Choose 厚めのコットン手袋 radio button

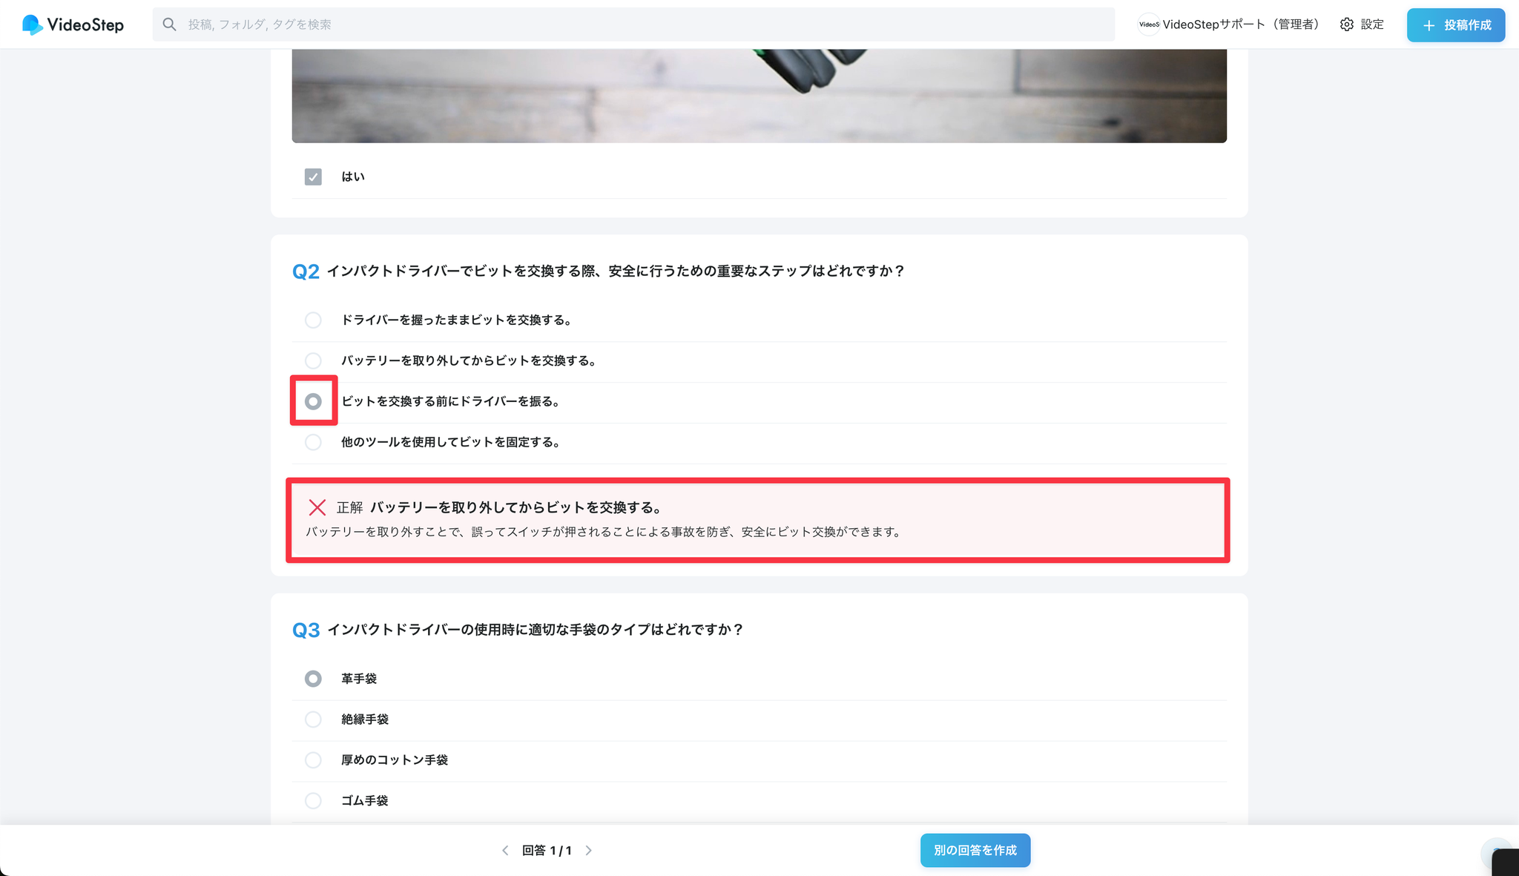point(313,760)
